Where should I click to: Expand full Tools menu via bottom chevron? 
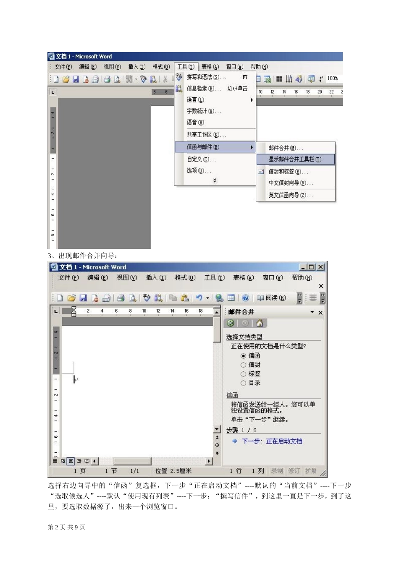(x=215, y=180)
